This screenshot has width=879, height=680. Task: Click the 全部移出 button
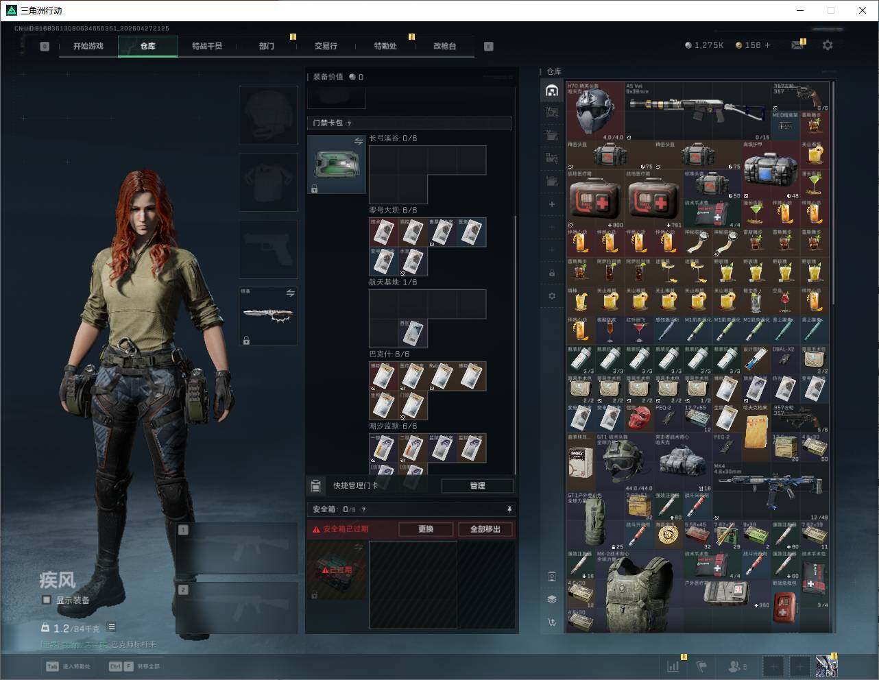[485, 529]
